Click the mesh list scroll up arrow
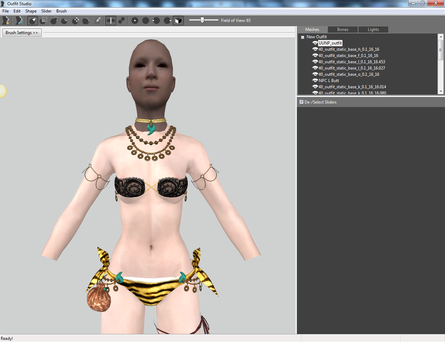This screenshot has width=445, height=342. 441,36
